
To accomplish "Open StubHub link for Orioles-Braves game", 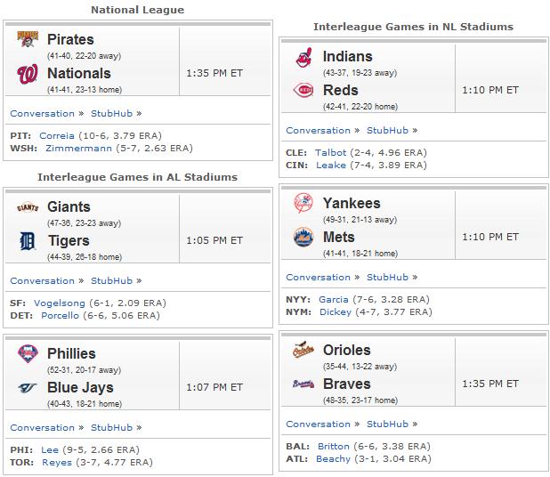I will 388,424.
